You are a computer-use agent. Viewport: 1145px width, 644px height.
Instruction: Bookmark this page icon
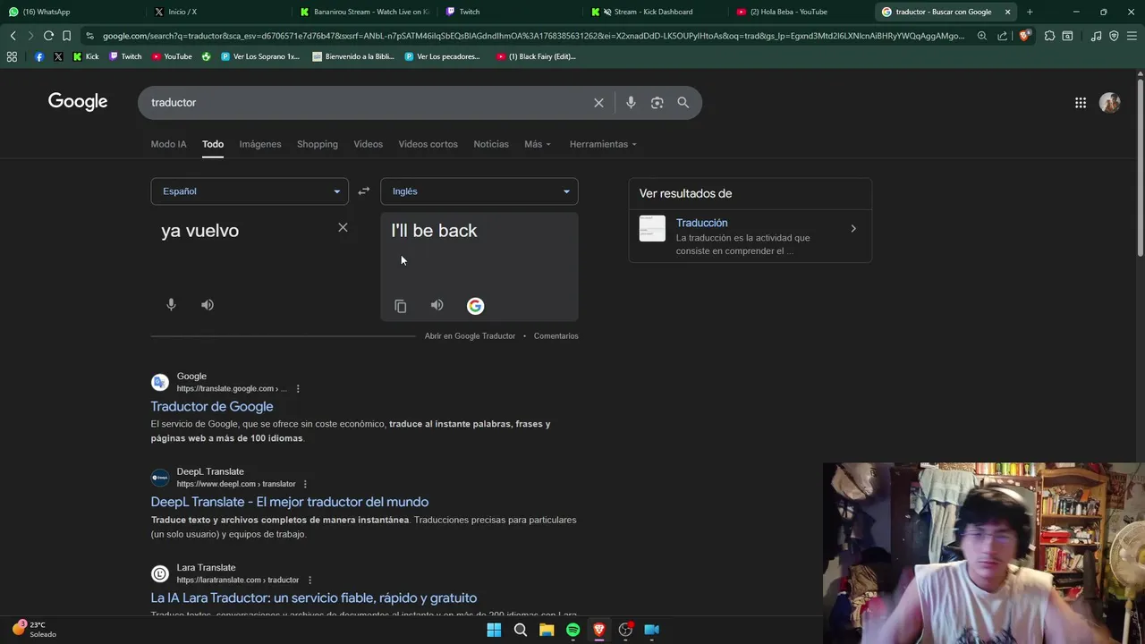[x=66, y=36]
